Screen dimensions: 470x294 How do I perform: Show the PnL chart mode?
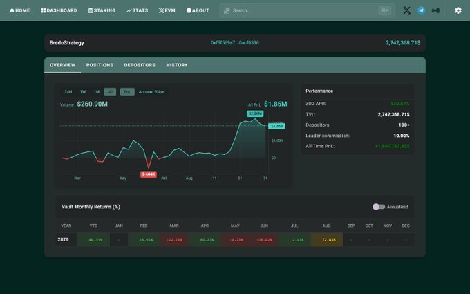(127, 92)
